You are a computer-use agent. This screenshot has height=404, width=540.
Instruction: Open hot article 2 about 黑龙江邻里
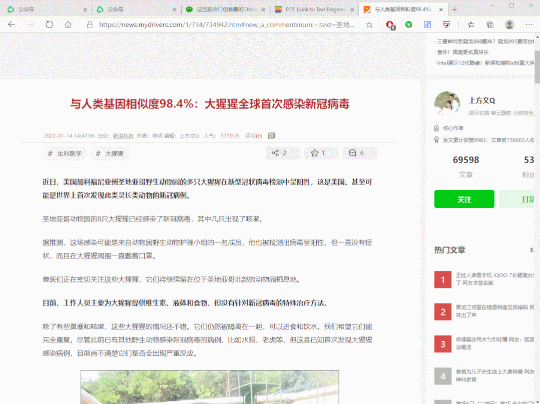click(x=495, y=311)
